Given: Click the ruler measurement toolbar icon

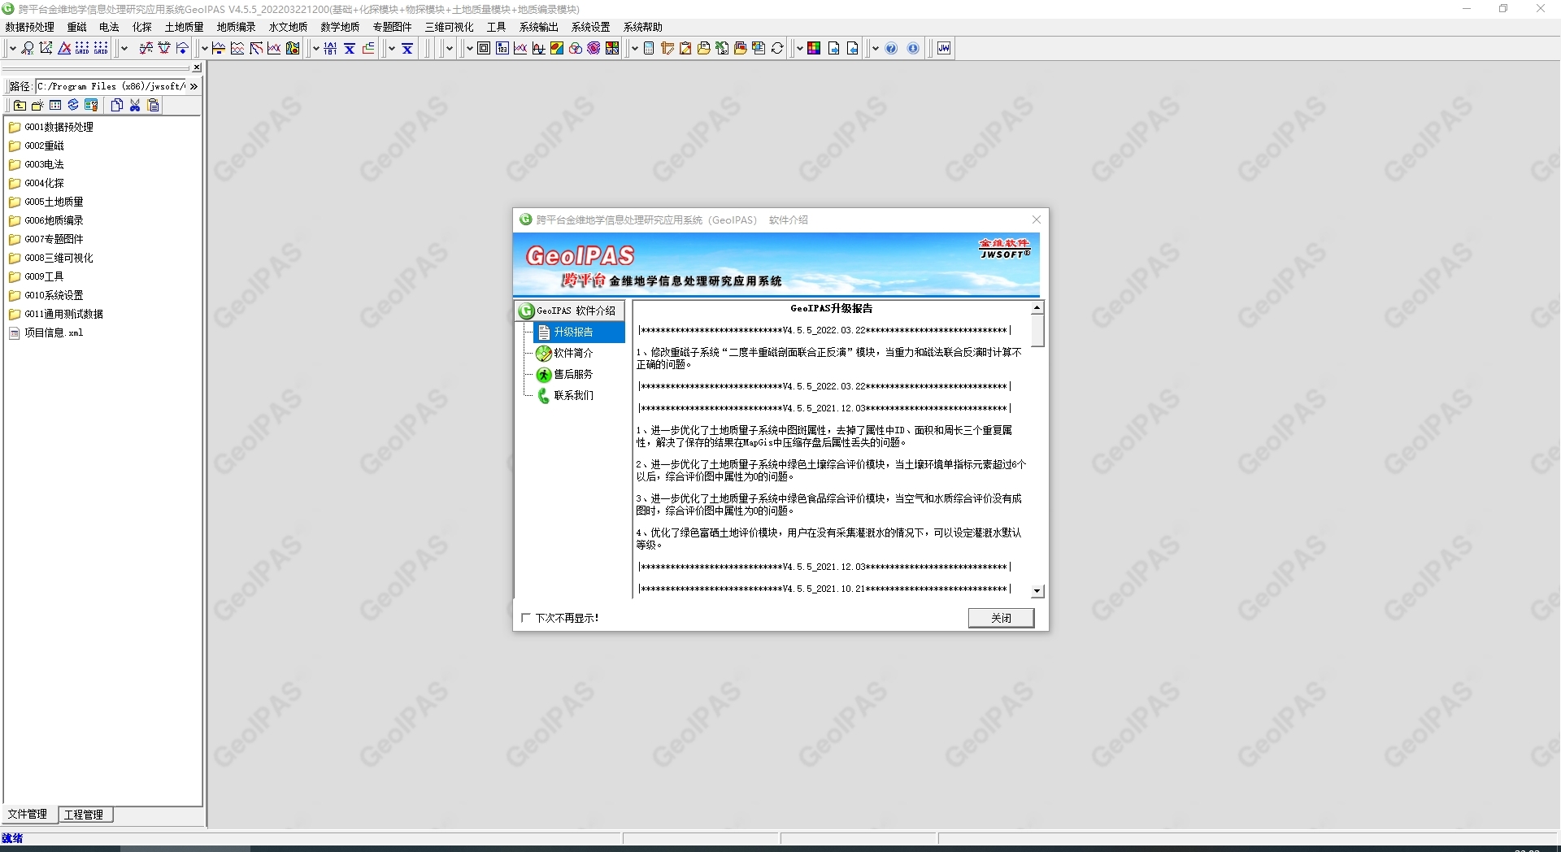Looking at the screenshot, I should [667, 49].
